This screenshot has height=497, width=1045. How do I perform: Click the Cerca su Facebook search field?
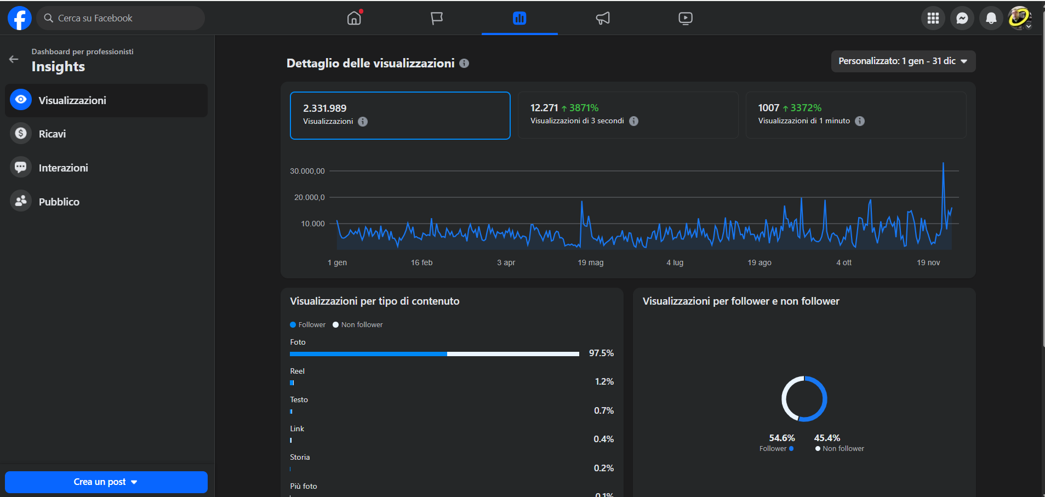point(121,18)
